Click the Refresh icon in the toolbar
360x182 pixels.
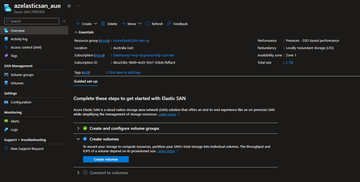(147, 24)
